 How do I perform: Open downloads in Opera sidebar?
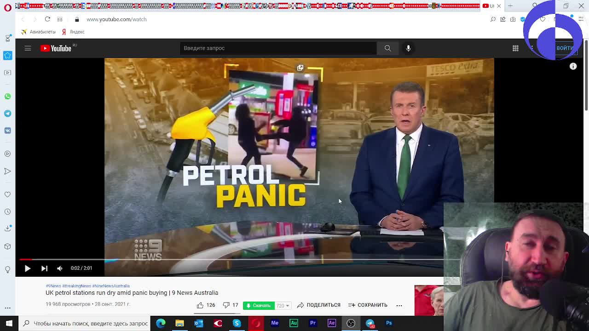(7, 228)
